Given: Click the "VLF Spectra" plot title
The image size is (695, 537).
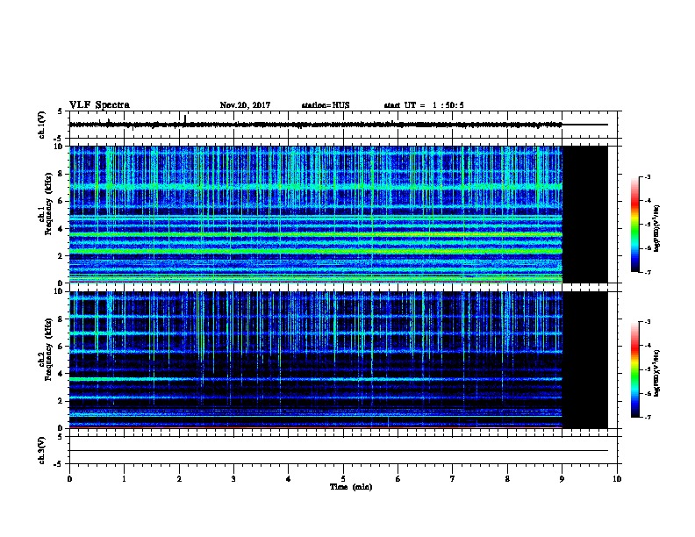Looking at the screenshot, I should tap(99, 105).
